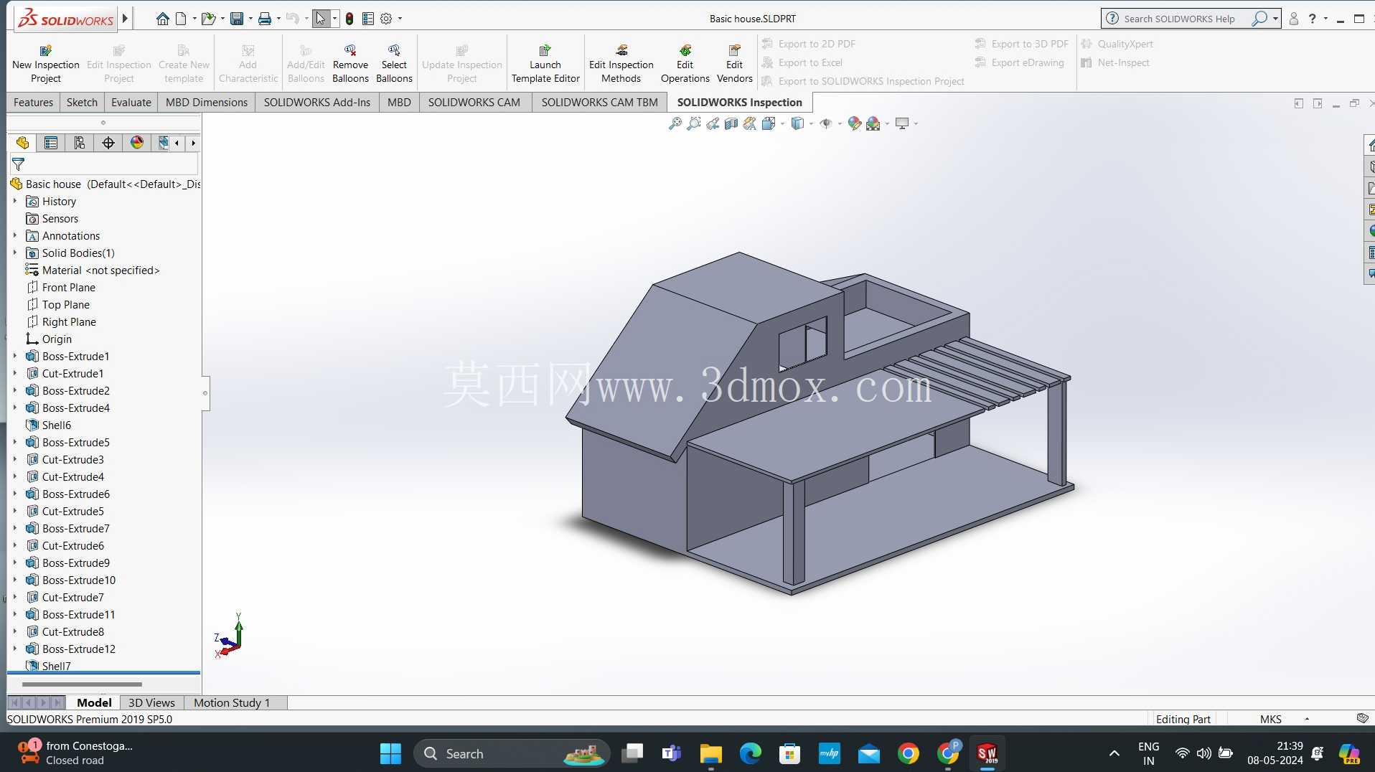Switch to Motion Study 1 tab
Image resolution: width=1375 pixels, height=772 pixels.
tap(232, 703)
